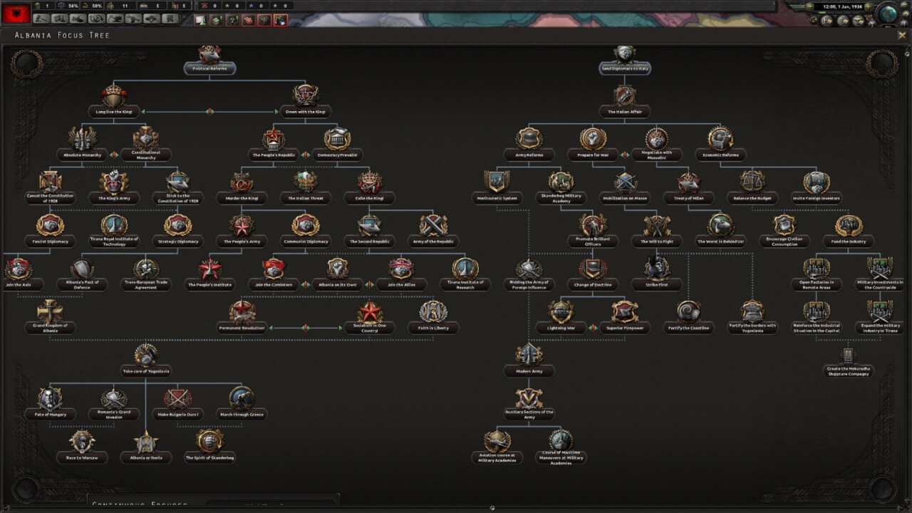Click the horizontal scrollbar at the bottom
This screenshot has height=513, width=912.
(492, 508)
